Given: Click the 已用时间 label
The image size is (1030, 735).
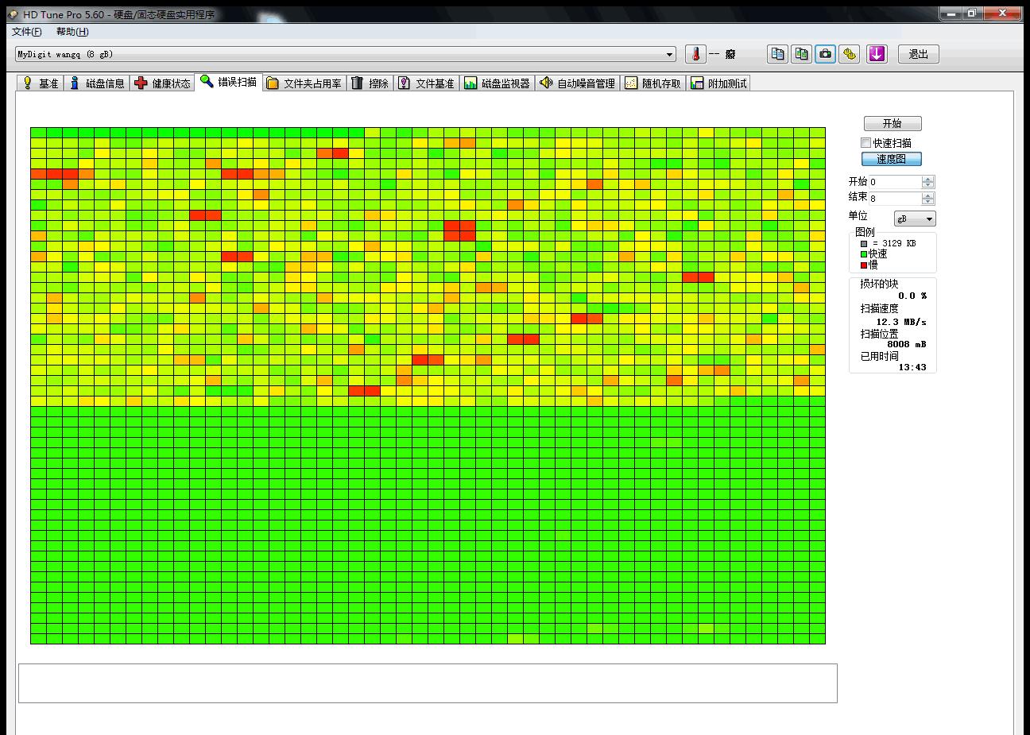Looking at the screenshot, I should [x=879, y=356].
